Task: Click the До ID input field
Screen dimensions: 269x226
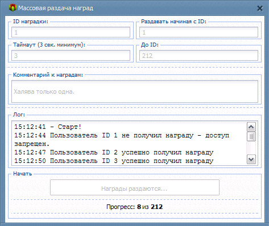Action: point(198,56)
